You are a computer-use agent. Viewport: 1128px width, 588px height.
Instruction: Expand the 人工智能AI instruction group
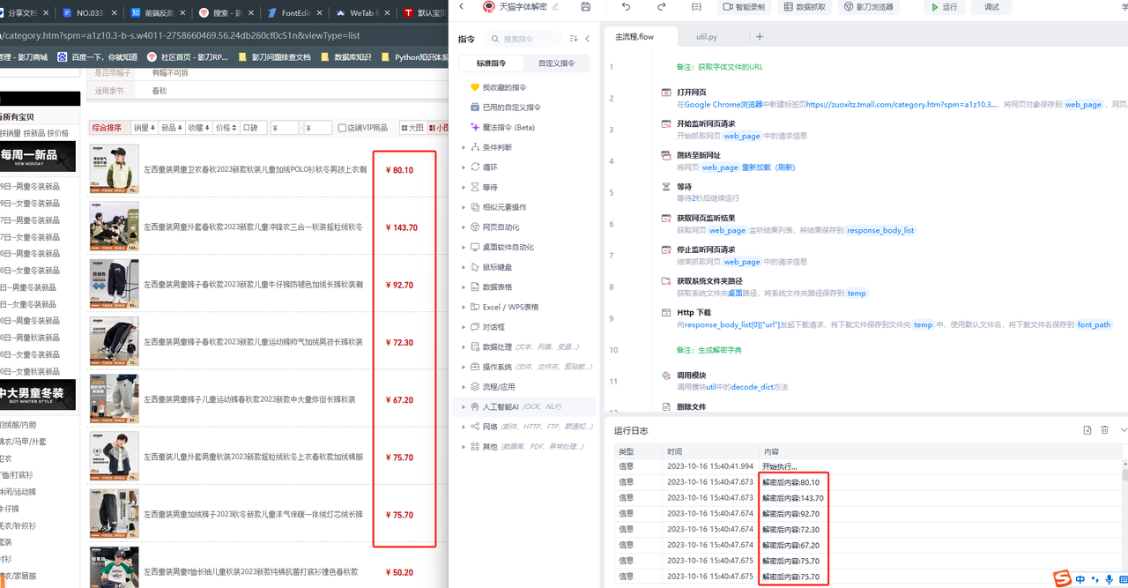pos(464,406)
